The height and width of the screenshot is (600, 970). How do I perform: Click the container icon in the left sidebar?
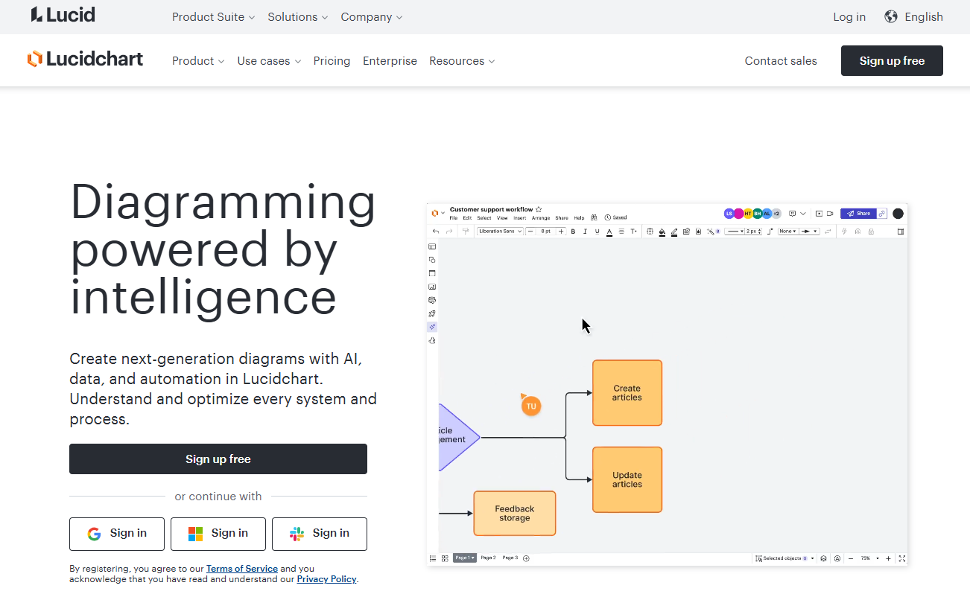click(x=432, y=273)
